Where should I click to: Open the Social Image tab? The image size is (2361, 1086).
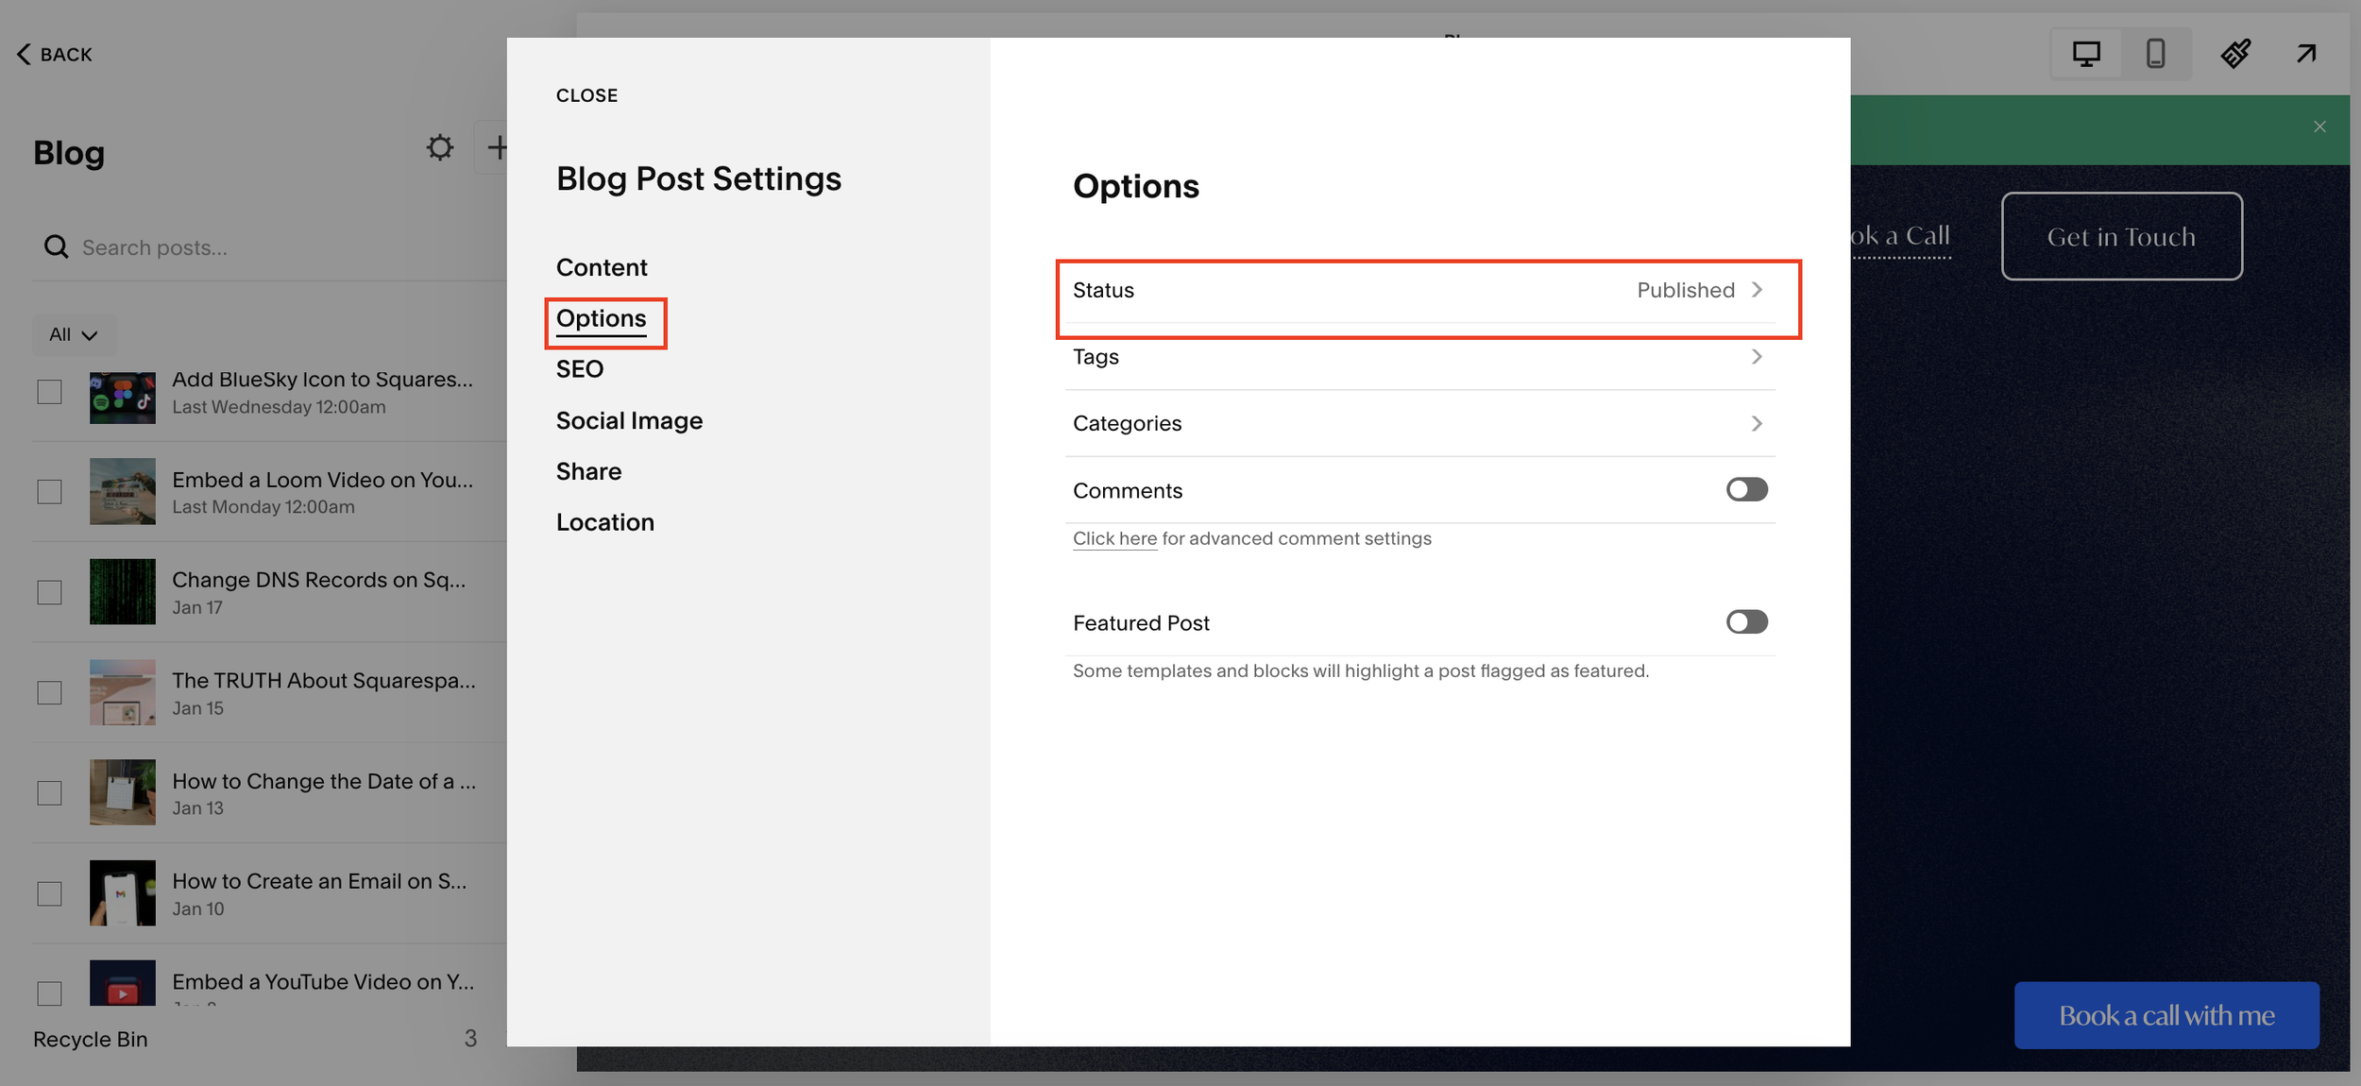629,420
